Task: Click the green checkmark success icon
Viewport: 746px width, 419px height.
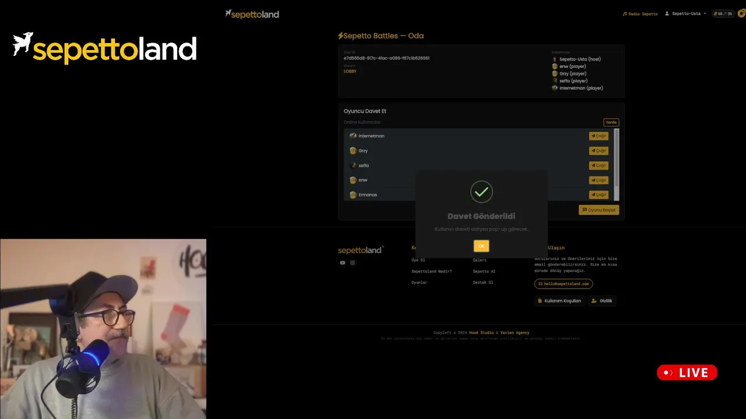Action: (x=481, y=192)
